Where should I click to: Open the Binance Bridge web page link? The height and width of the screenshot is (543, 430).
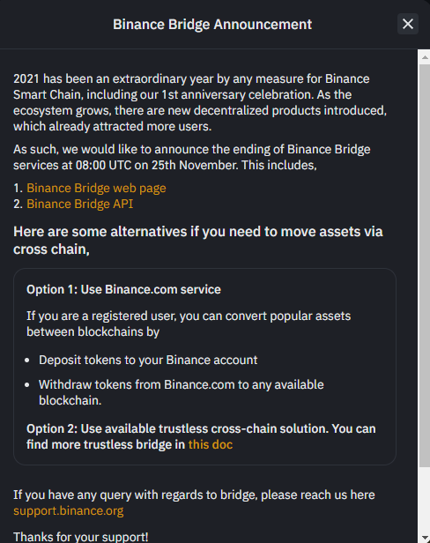(96, 188)
